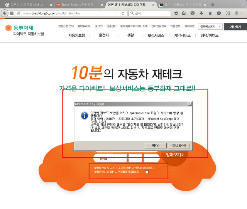This screenshot has height=209, width=247.
Task: Click the last phone number input box
Action: point(151,158)
